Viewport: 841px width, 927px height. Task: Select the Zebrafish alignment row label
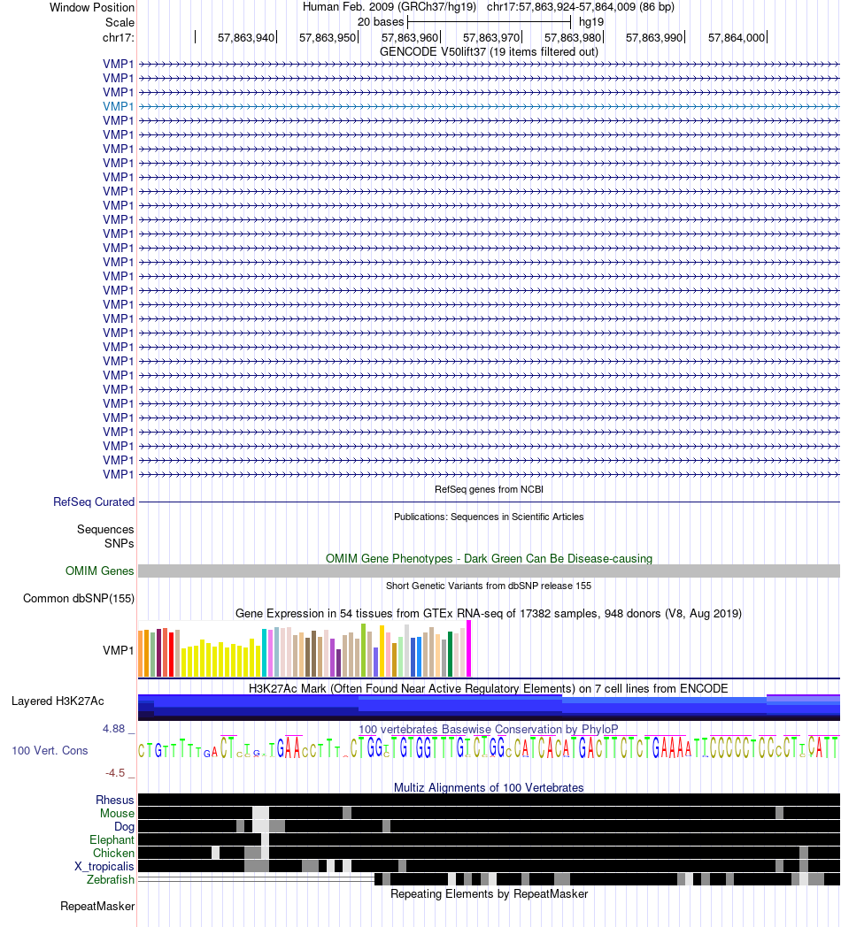pos(111,880)
